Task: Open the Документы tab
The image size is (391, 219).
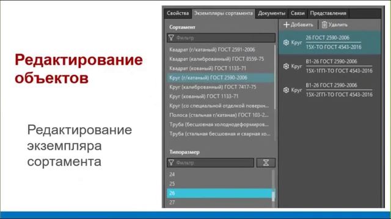Action: [271, 13]
